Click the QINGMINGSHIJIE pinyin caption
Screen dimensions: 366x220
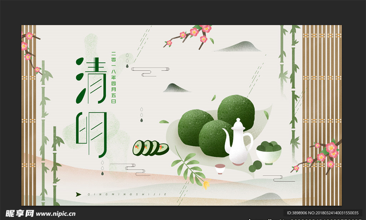tap(127, 195)
